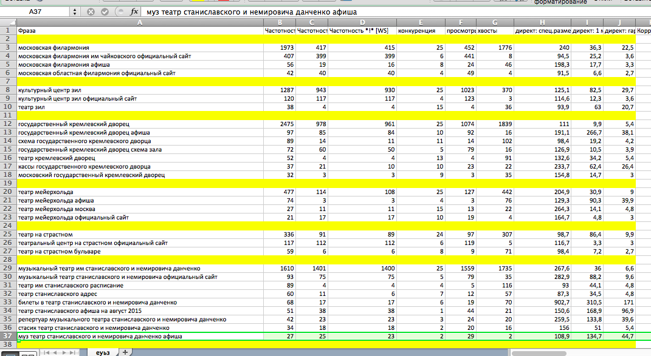Jump to last sheet navigation arrow
Image resolution: width=651 pixels, height=356 pixels.
(x=72, y=353)
